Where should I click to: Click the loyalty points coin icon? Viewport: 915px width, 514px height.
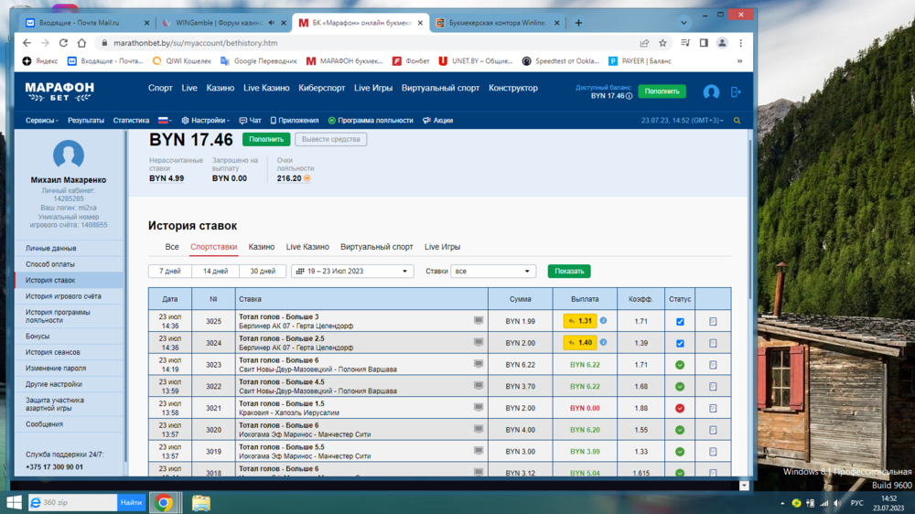click(x=307, y=179)
